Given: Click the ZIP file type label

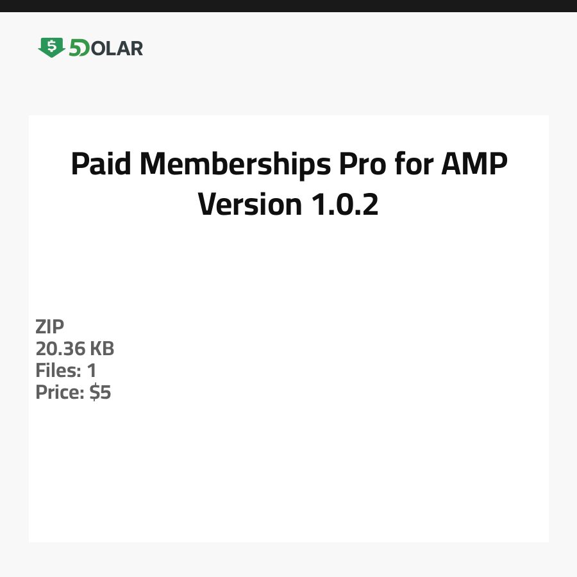Looking at the screenshot, I should [x=50, y=327].
